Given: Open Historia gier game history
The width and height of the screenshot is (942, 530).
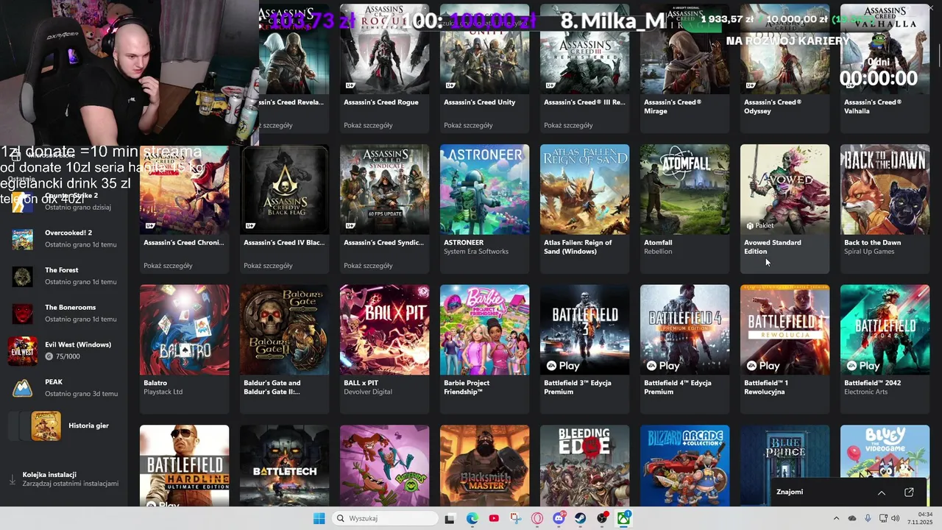Looking at the screenshot, I should click(65, 425).
